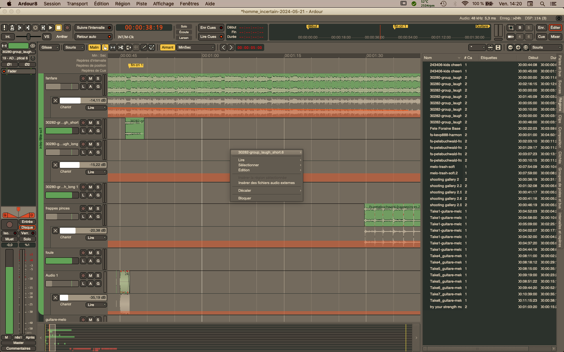The image size is (564, 352).
Task: Click the Cue button
Action: click(541, 37)
